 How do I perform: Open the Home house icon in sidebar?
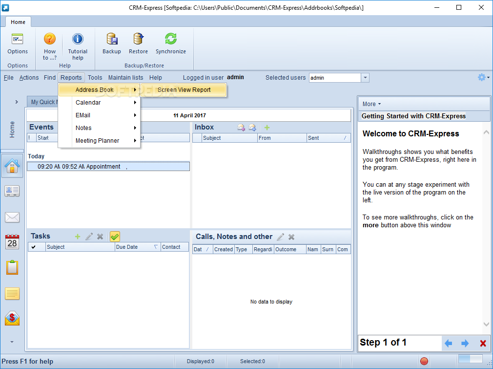[x=12, y=166]
